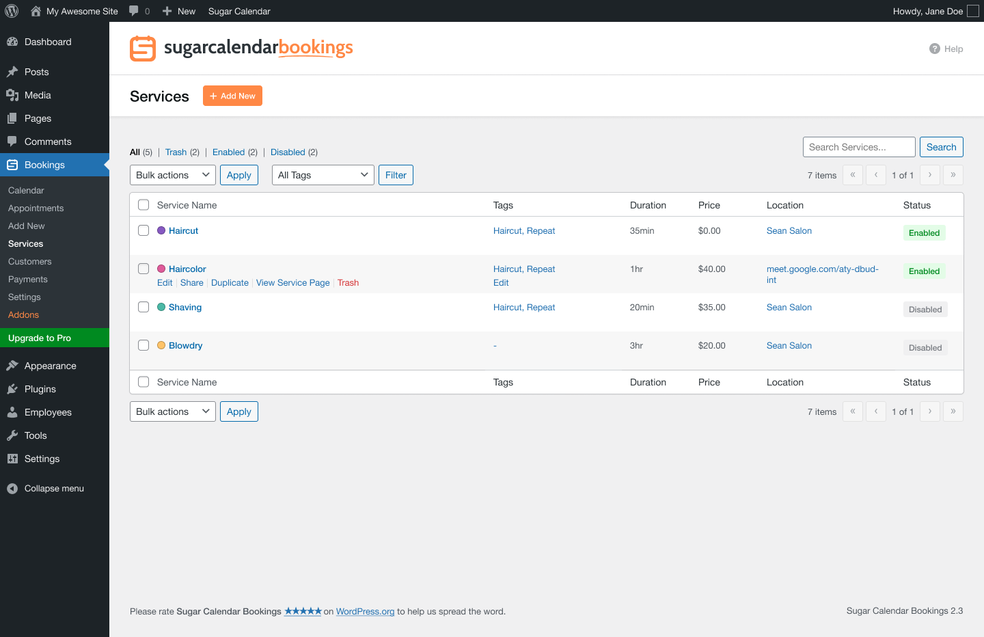The image size is (984, 637).
Task: Click the orange color dot for Blowdry
Action: (x=161, y=345)
